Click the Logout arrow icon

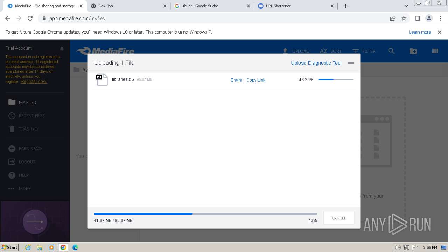[x=12, y=162]
